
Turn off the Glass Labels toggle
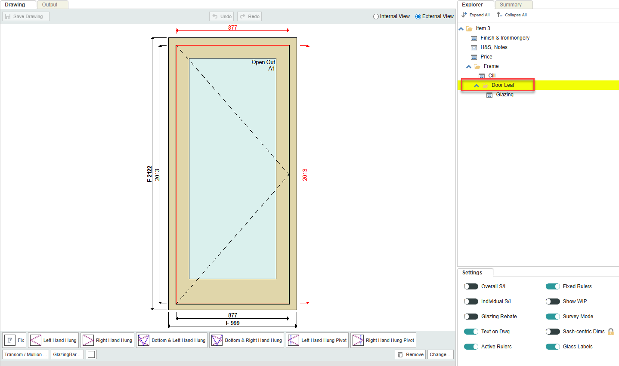[553, 347]
